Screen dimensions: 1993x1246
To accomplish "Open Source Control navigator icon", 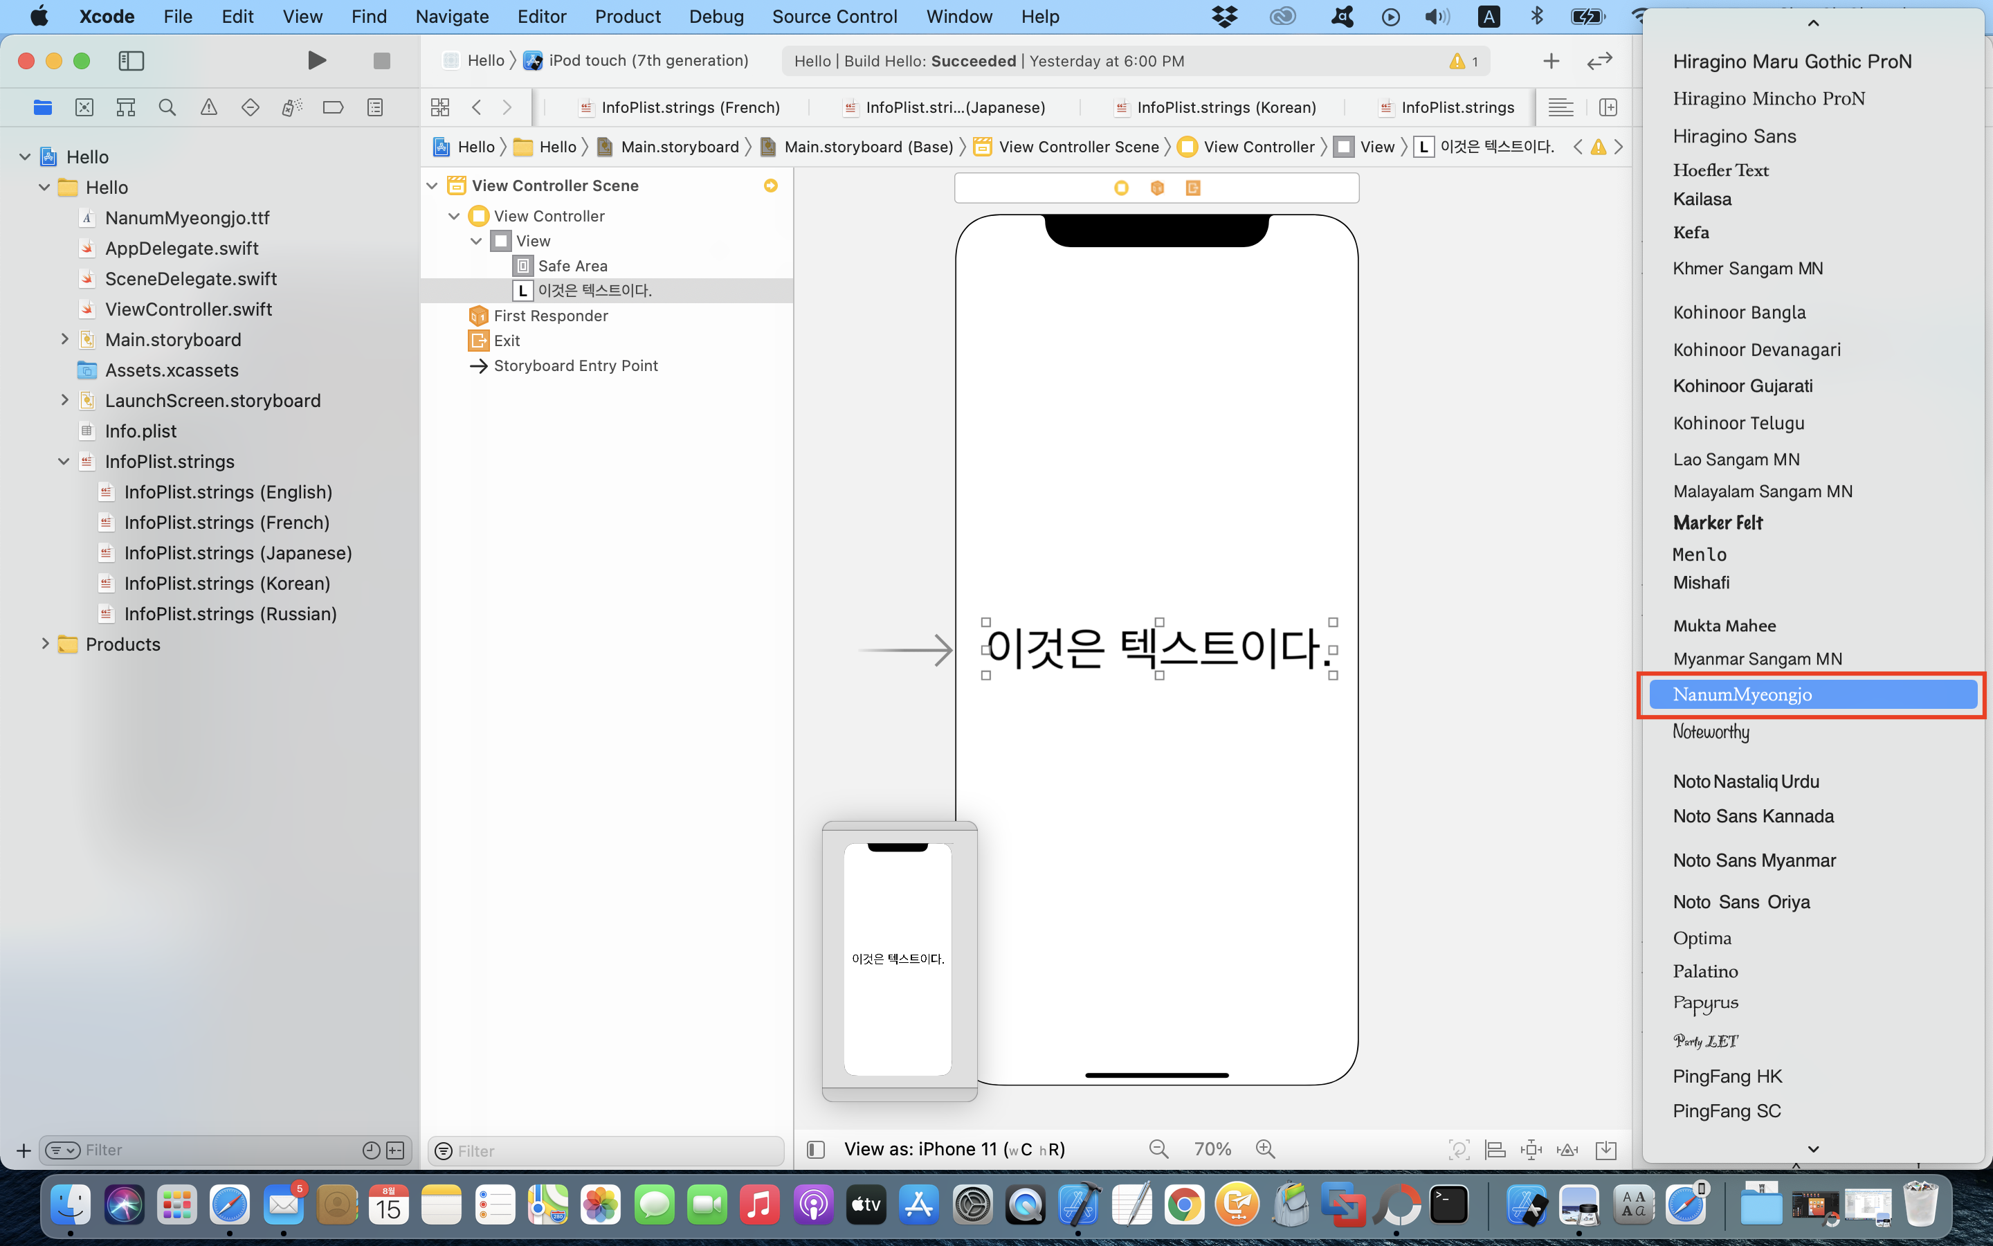I will click(84, 107).
